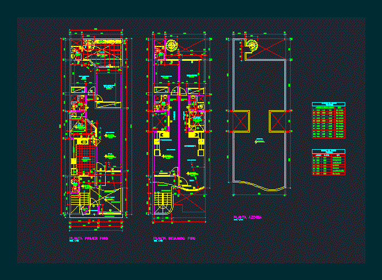The image size is (382, 280).
Task: Click the upper red schedule table body
Action: (329, 123)
